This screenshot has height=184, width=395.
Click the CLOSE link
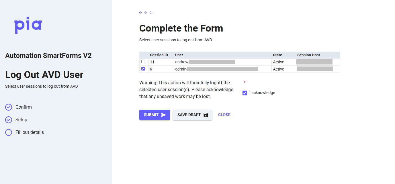tap(224, 115)
